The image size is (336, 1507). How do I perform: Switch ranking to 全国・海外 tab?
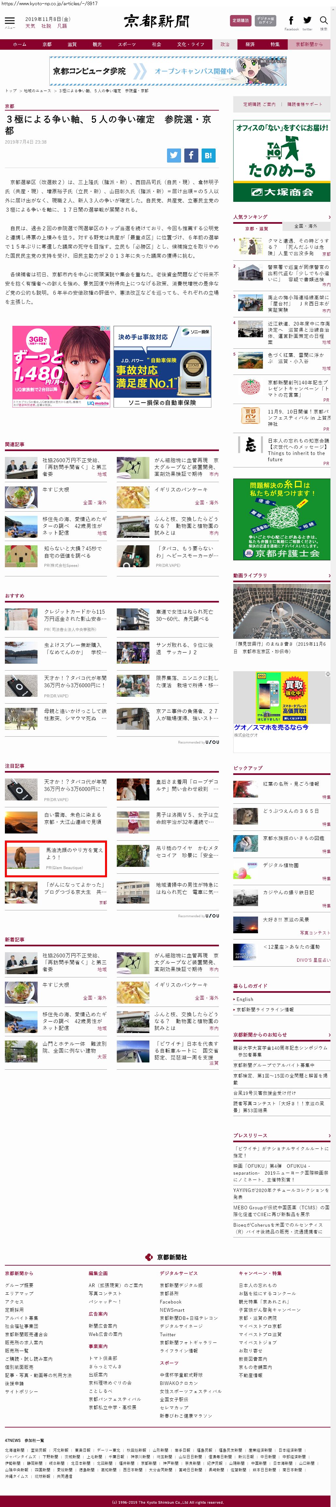[x=306, y=226]
